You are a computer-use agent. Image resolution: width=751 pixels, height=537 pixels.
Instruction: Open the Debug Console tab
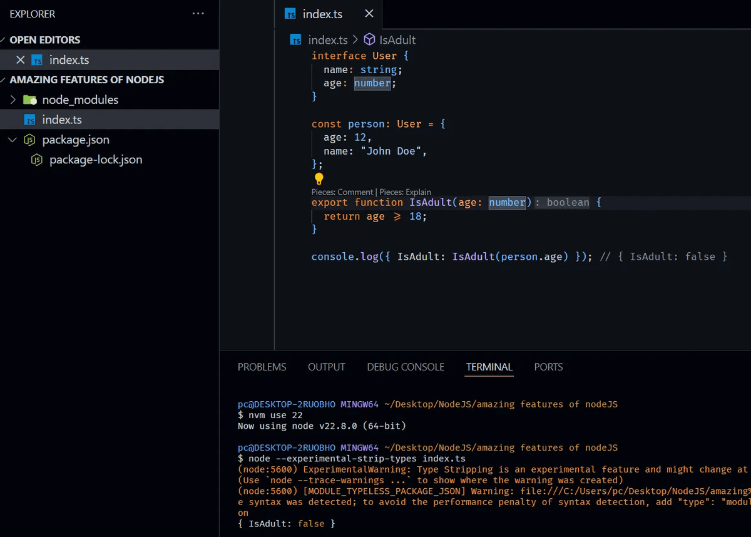click(406, 367)
